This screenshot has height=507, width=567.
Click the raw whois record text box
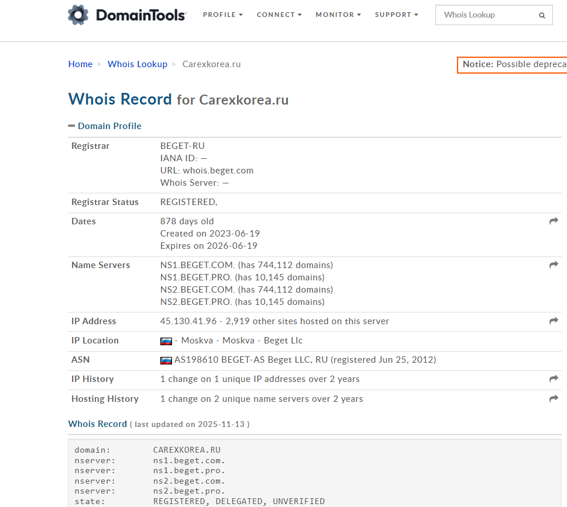point(316,473)
